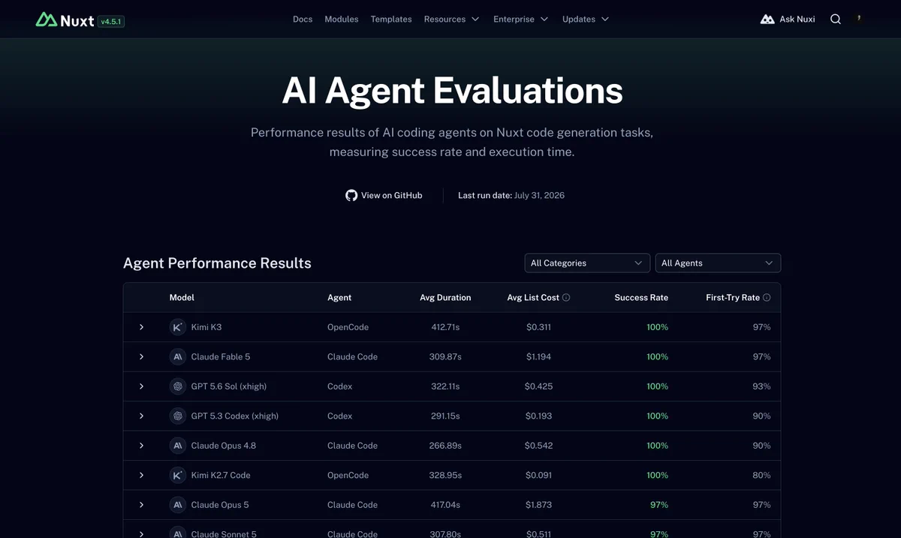This screenshot has height=538, width=901.
Task: Open the All Agents filter dropdown
Action: [x=718, y=263]
